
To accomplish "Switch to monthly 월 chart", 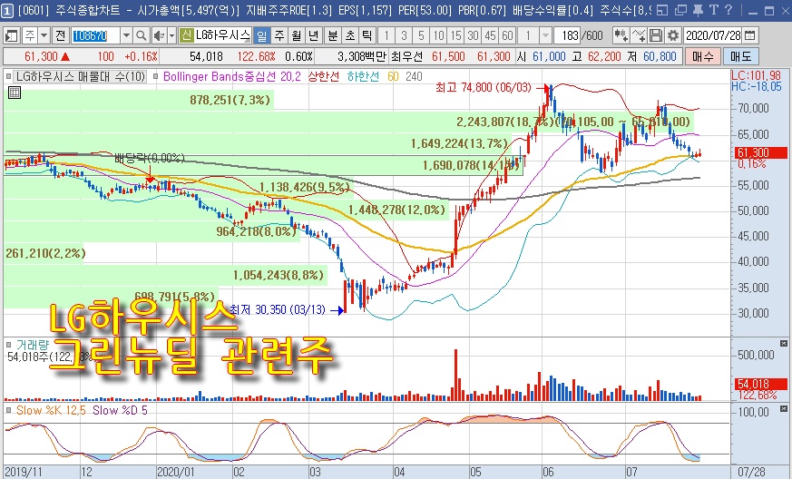I will (296, 36).
